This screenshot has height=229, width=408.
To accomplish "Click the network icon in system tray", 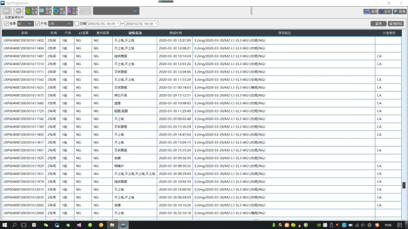I will (356, 225).
